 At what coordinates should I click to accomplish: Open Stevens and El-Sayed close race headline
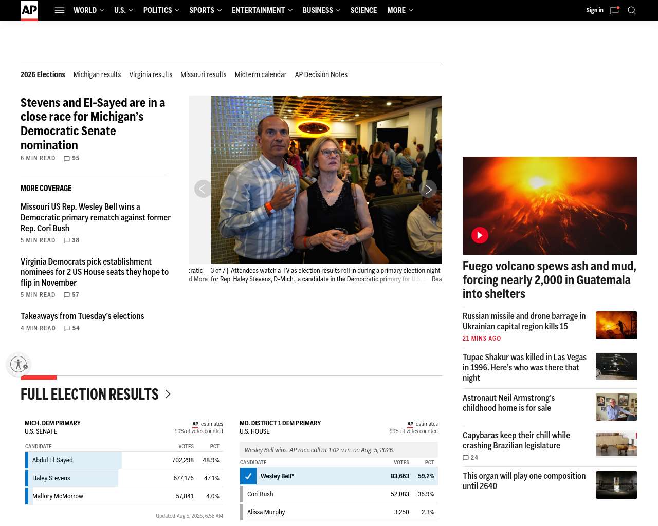[x=93, y=124]
